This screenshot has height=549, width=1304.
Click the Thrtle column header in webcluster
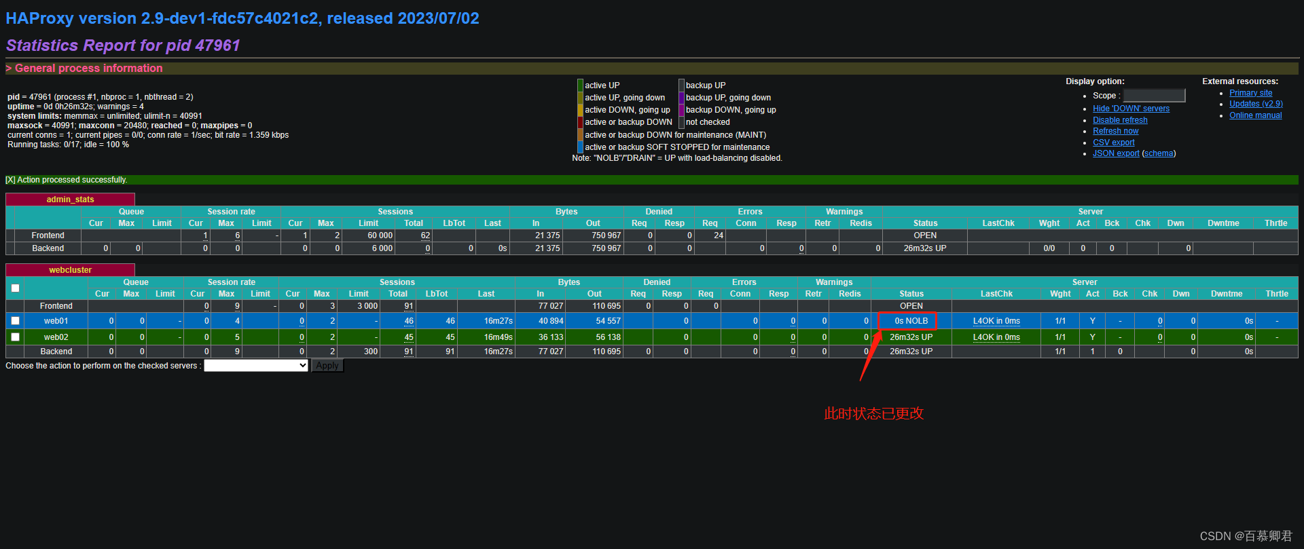click(1277, 294)
